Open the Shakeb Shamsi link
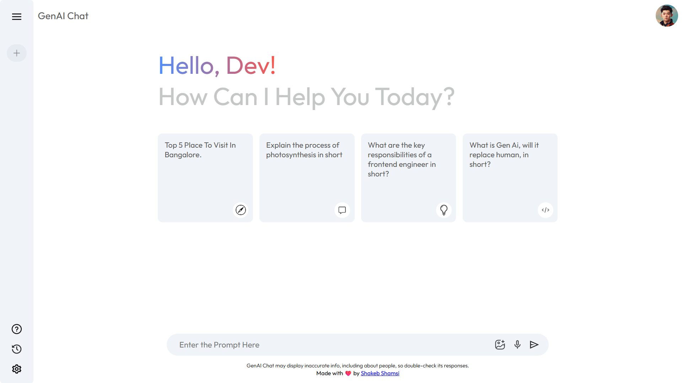The width and height of the screenshot is (682, 383). tap(380, 373)
